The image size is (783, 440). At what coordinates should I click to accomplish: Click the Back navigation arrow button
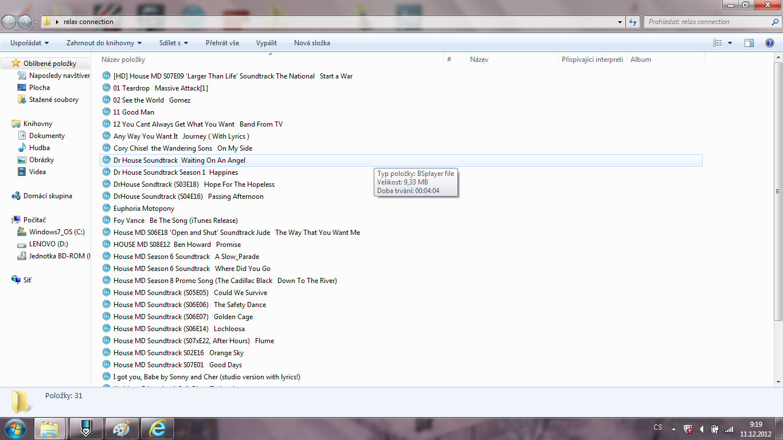pos(9,22)
